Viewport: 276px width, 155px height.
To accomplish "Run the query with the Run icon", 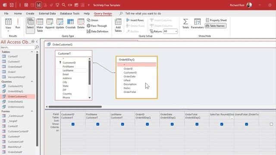I will pyautogui.click(x=18, y=24).
